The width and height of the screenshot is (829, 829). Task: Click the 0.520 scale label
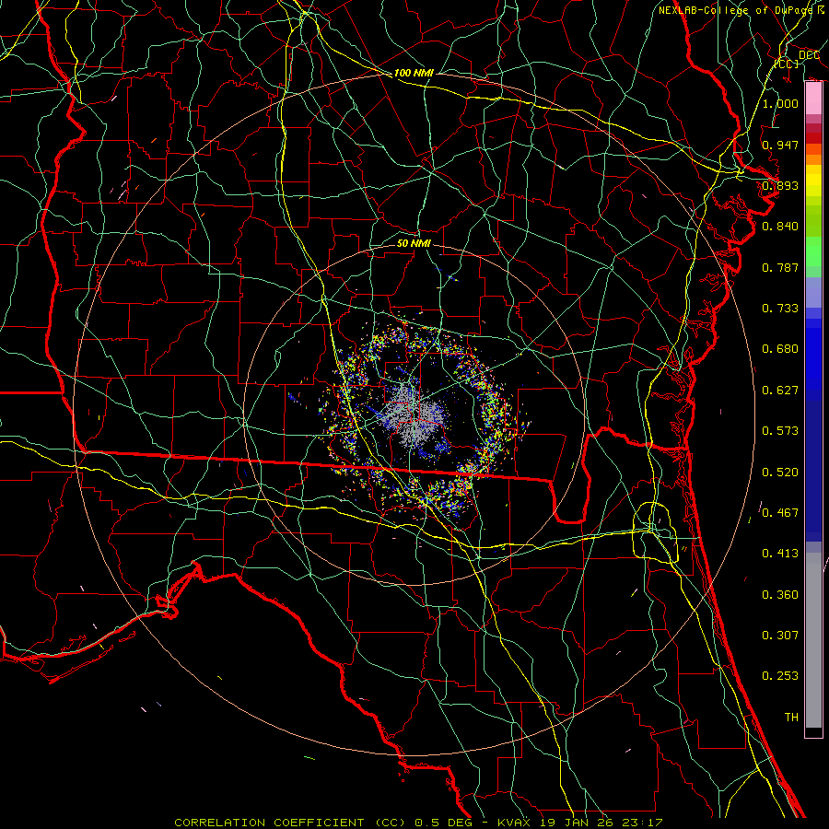(x=779, y=472)
